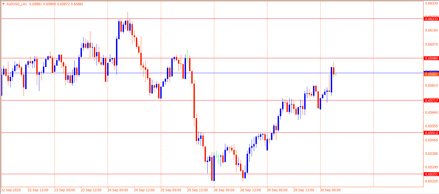Click the 24 Sep 00:00 time label
Screen dimensions: 439x194
tap(118, 190)
